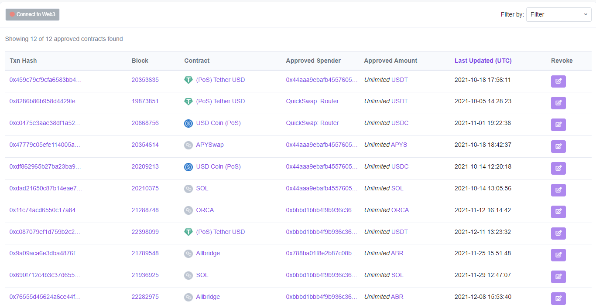Open spender 0xbbbd1bbb4f9b936c36 in ORCA row

pos(322,210)
